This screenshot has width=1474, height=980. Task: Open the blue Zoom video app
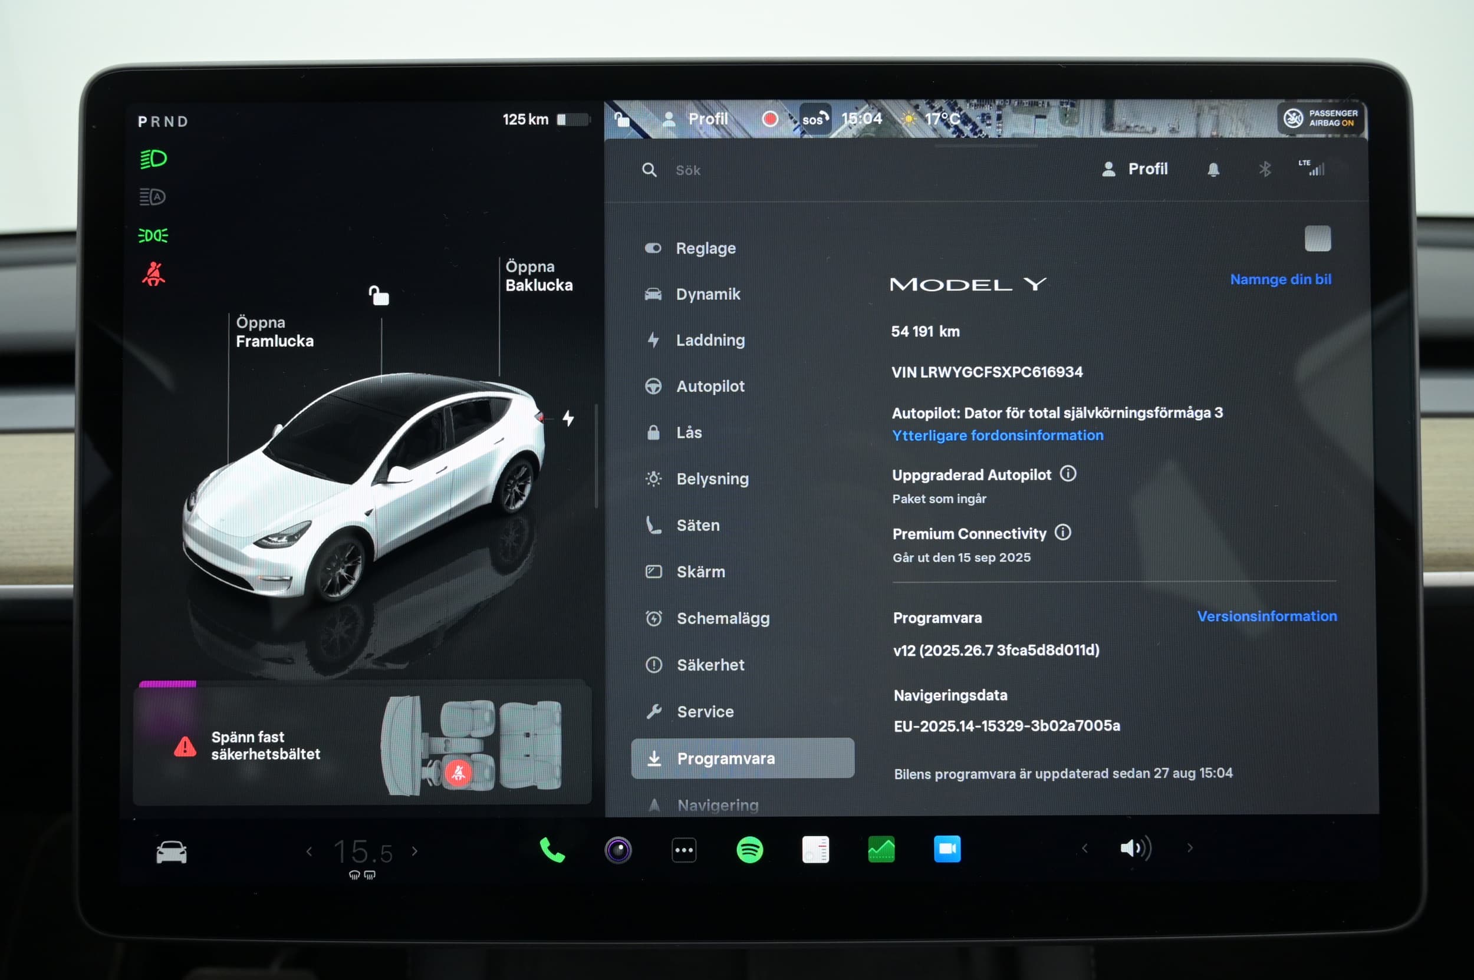947,849
